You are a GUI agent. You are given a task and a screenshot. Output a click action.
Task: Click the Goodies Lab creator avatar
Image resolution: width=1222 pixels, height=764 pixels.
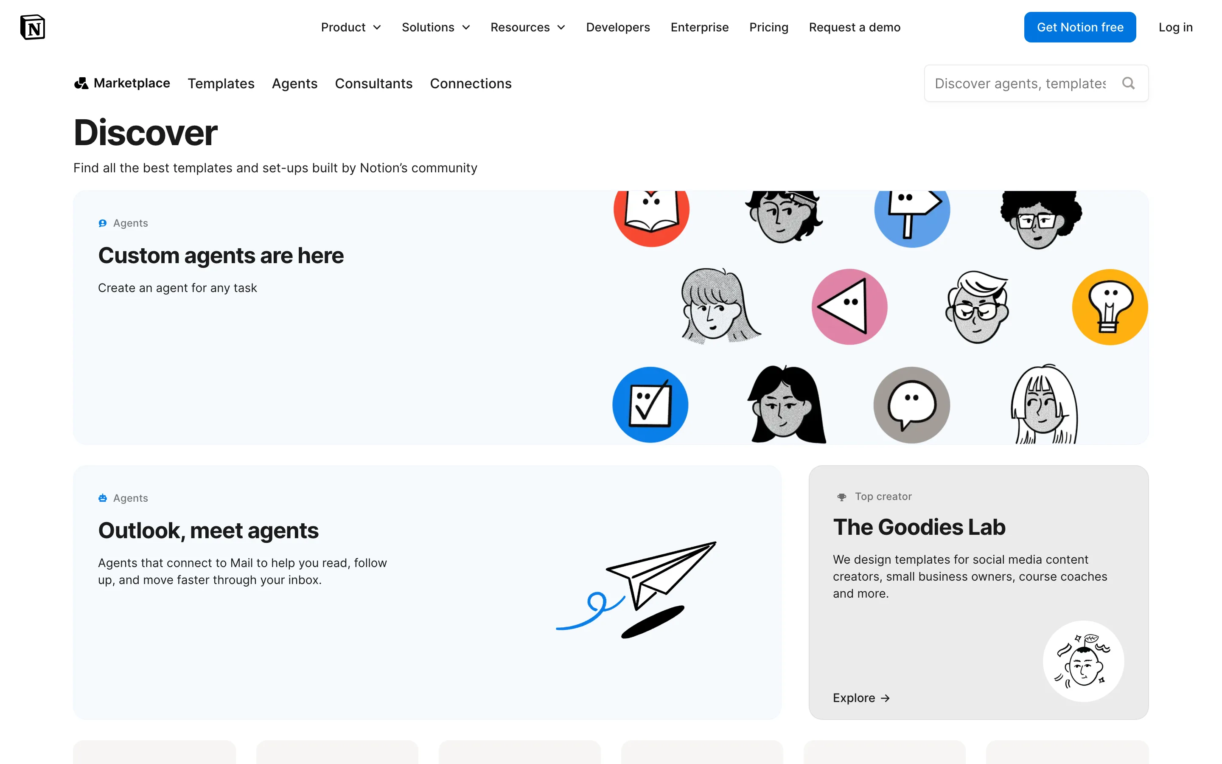point(1083,660)
